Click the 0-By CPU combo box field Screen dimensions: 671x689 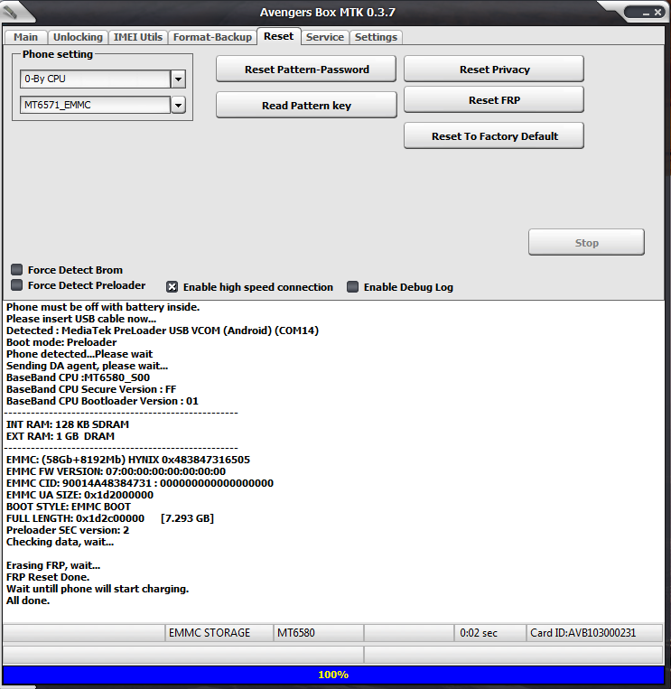[x=96, y=79]
